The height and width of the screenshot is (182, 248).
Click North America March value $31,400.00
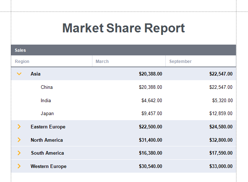(x=150, y=140)
